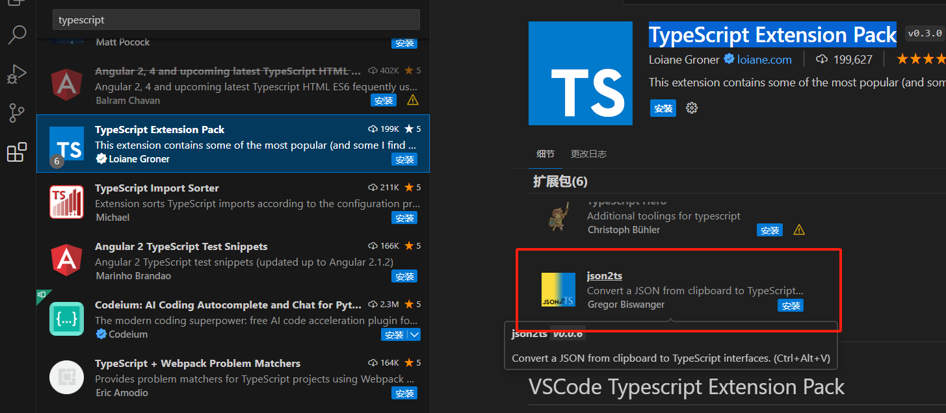Viewport: 946px width, 413px height.
Task: Click the json2ts extension icon
Action: tap(558, 290)
